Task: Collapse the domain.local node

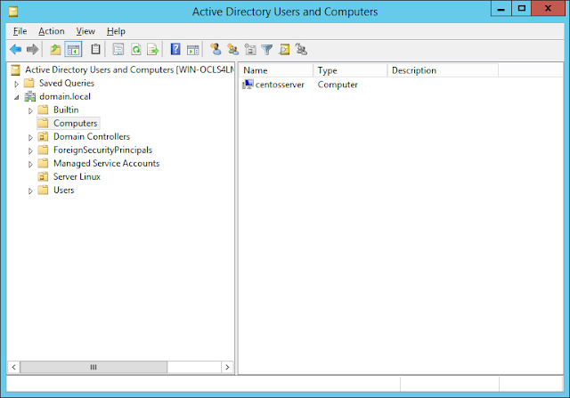Action: tap(16, 97)
